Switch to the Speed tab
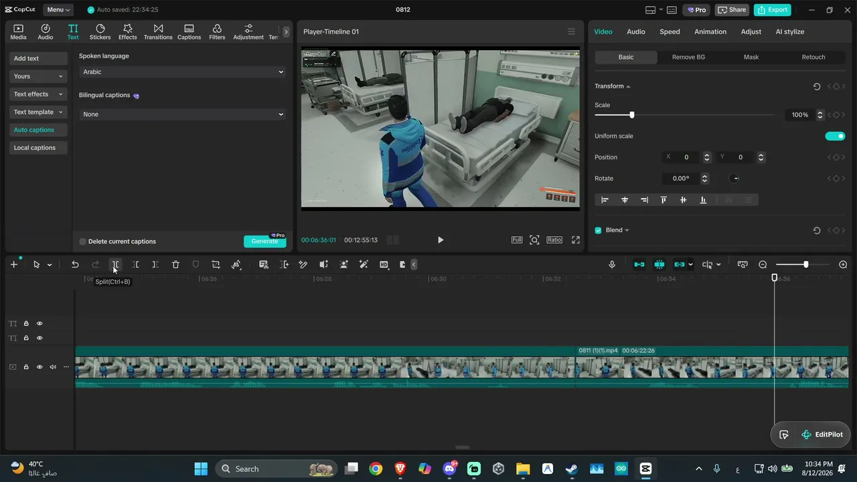This screenshot has width=857, height=482. 670,31
